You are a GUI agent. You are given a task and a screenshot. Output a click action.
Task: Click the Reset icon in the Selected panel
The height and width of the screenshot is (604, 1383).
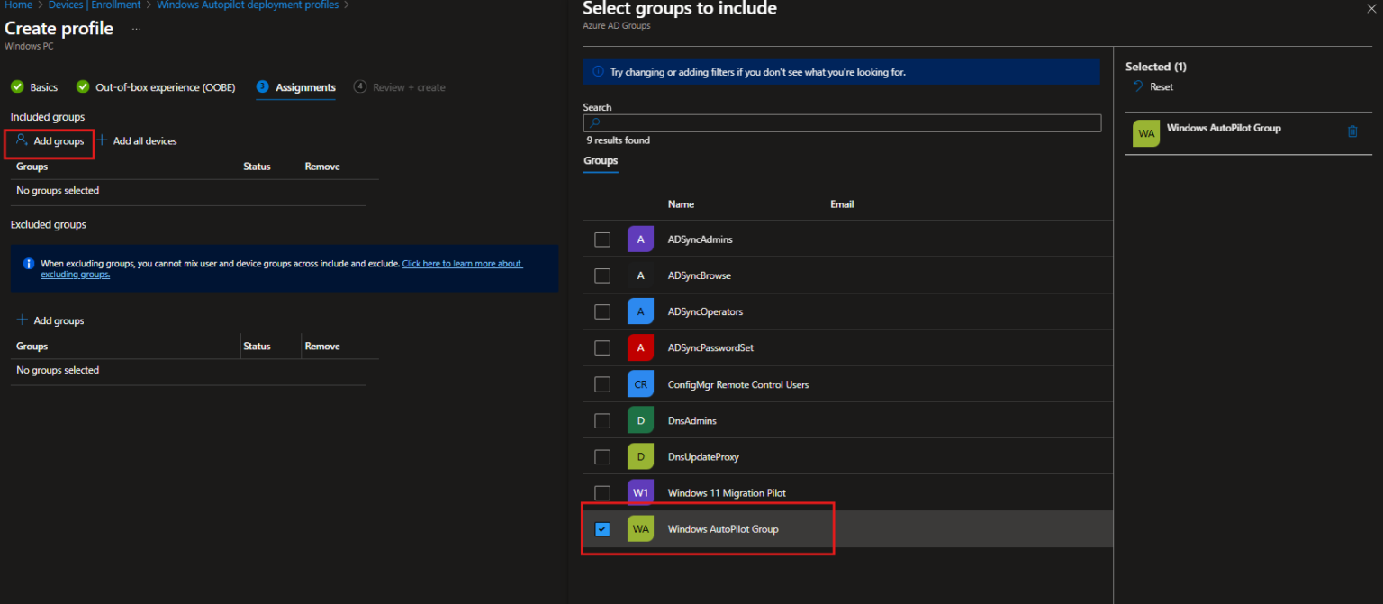(1136, 86)
